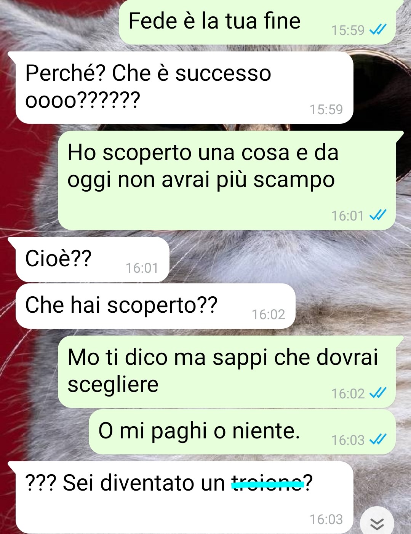Tap the "Sei diventato un" message bubble
Viewport: 411px width, 534px height.
184,497
